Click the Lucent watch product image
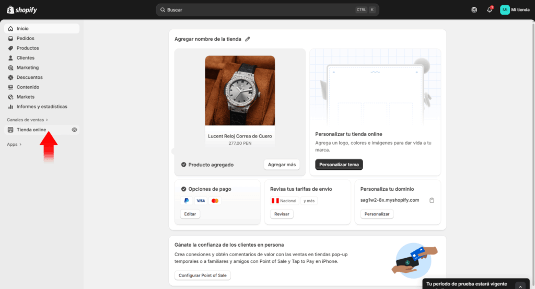535x289 pixels. coord(240,90)
